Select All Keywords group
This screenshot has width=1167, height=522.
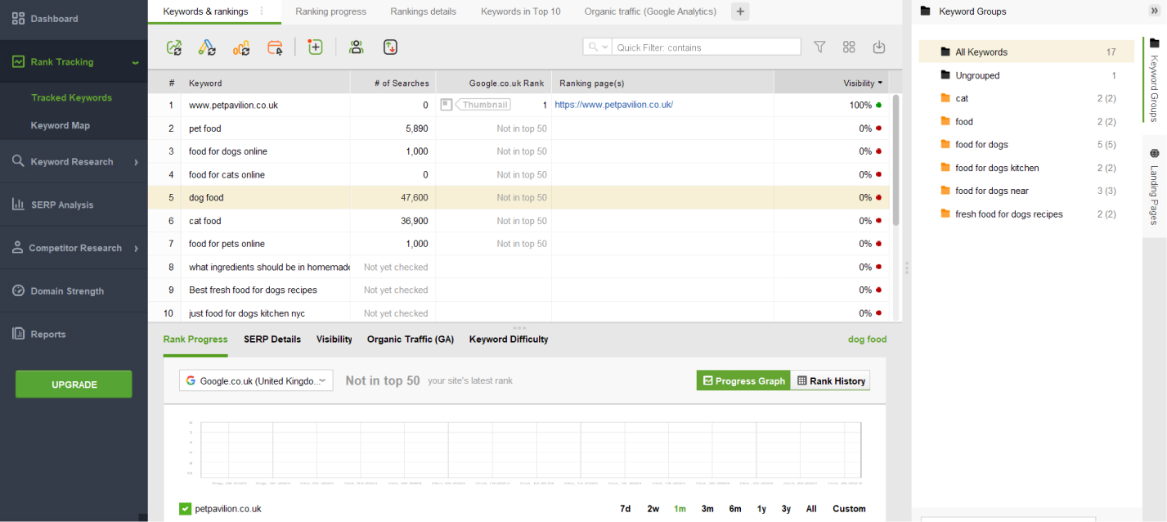pyautogui.click(x=1026, y=52)
